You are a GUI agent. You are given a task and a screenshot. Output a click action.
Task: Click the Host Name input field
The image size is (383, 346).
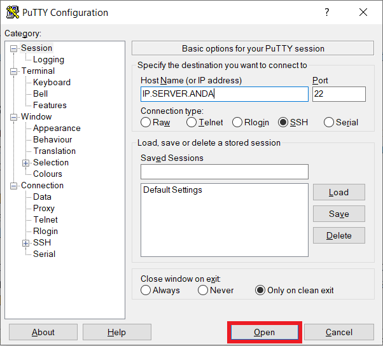tap(224, 94)
